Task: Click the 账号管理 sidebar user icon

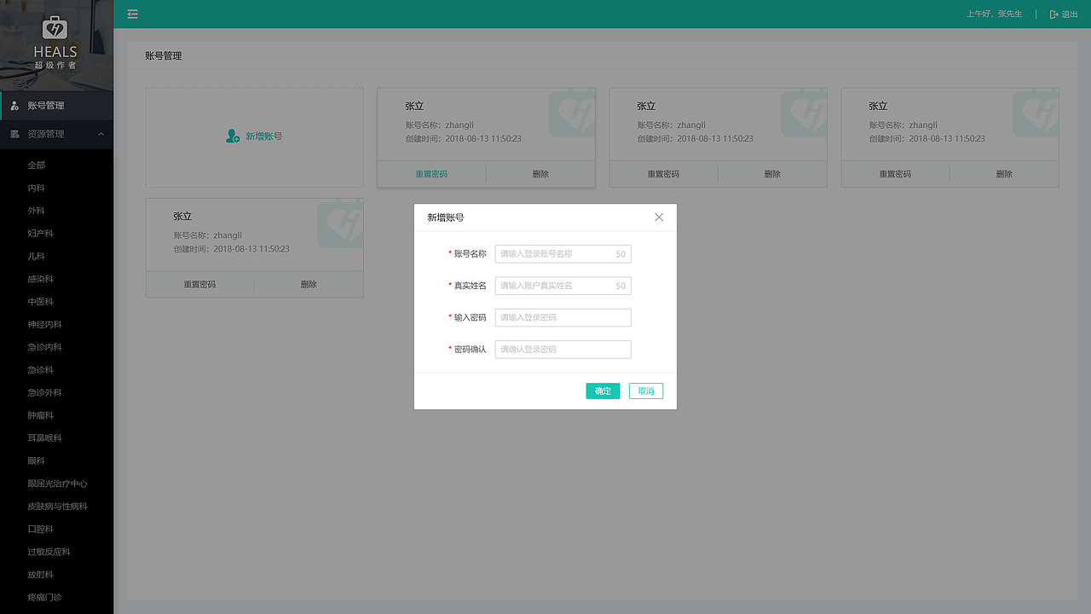Action: [14, 106]
